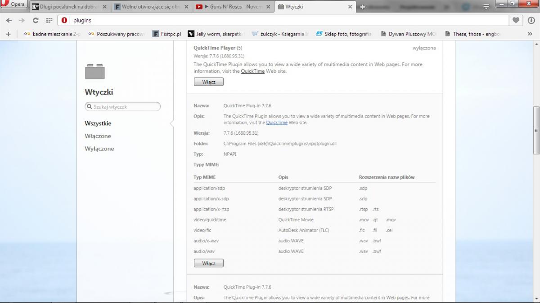Viewport: 540px width, 303px height.
Task: Click the Lego brick plugins icon in sidebar
Action: (94, 71)
